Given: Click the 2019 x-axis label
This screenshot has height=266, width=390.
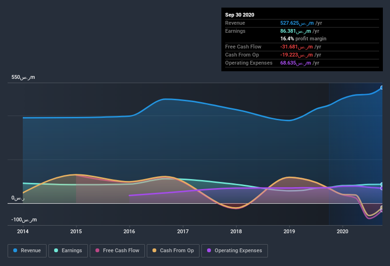Looking at the screenshot, I should [289, 231].
